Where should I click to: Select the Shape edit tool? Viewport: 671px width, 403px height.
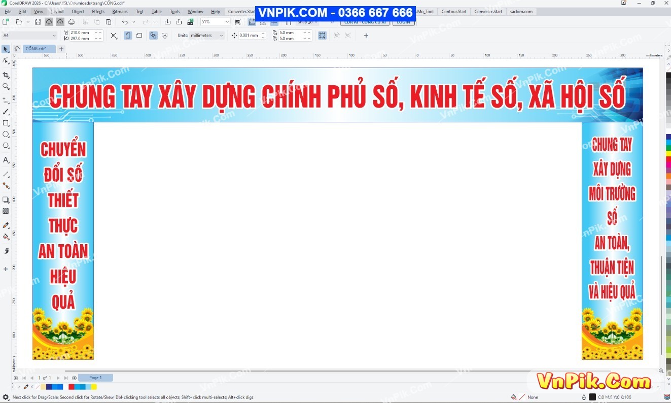(6, 60)
